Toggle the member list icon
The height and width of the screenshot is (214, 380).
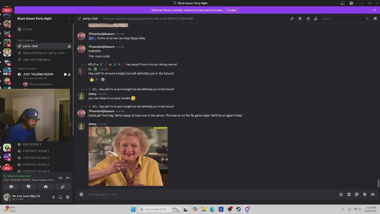316,18
